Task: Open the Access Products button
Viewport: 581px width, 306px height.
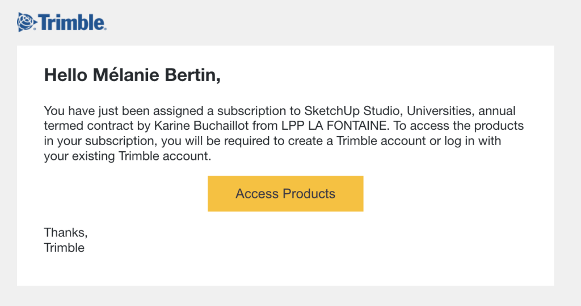Action: (285, 193)
